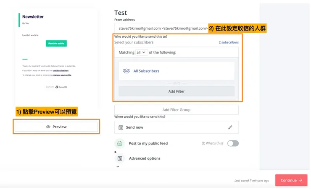311x189 pixels.
Task: Click the public feed printer icon
Action: [x=120, y=143]
